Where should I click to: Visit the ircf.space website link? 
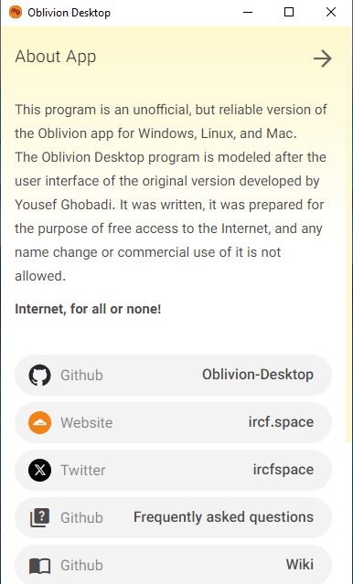coord(281,422)
